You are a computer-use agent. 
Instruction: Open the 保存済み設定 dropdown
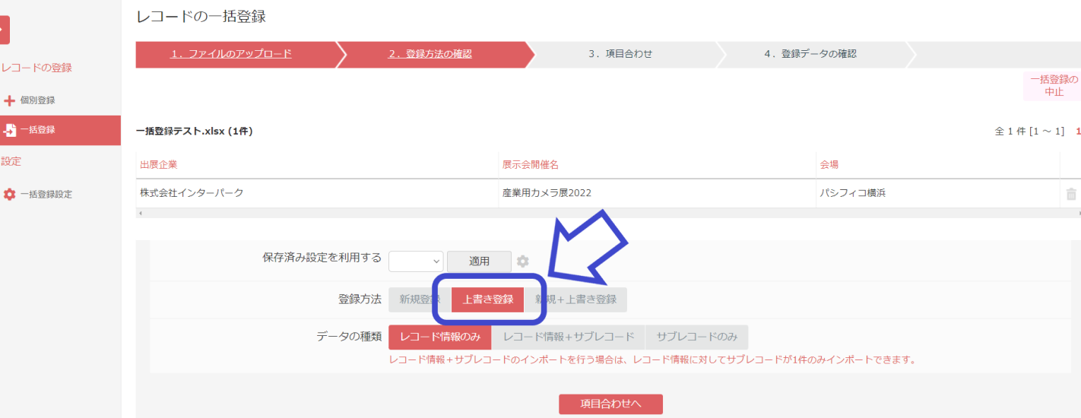tap(416, 261)
